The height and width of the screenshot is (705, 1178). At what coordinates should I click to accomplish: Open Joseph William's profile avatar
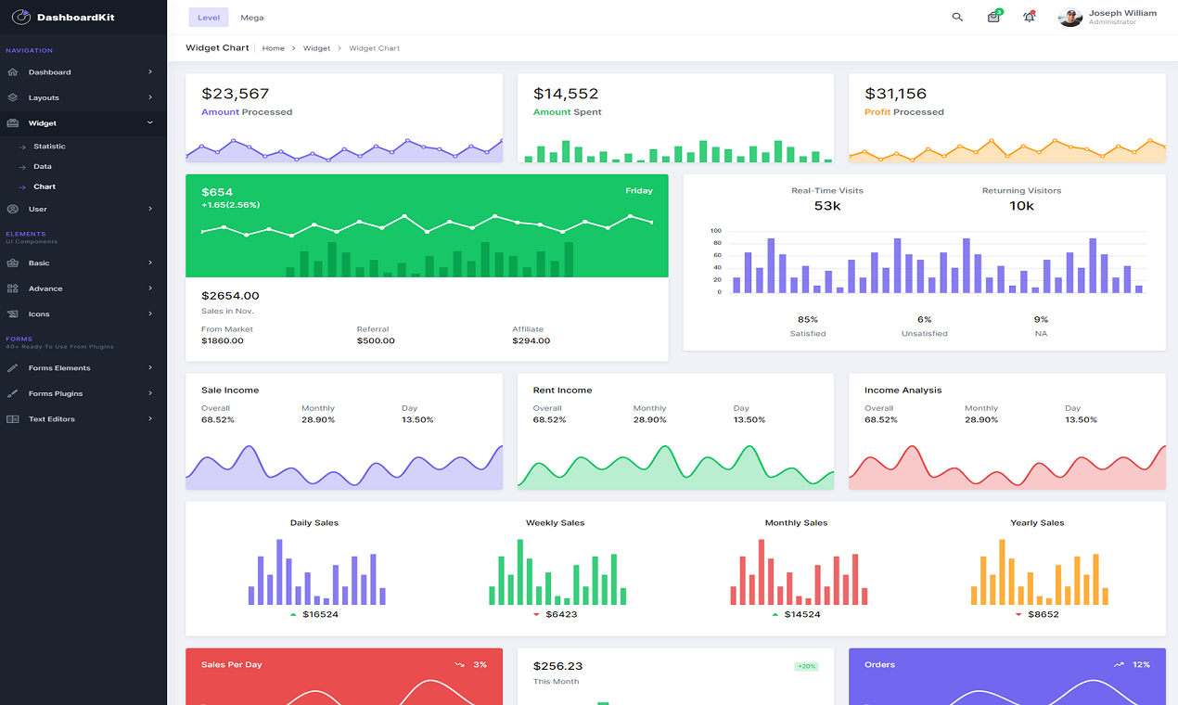[1069, 17]
